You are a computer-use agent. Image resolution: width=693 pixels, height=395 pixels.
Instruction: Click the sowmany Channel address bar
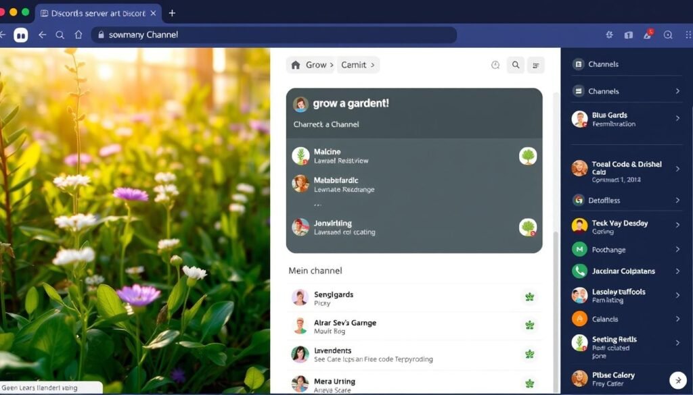(271, 34)
